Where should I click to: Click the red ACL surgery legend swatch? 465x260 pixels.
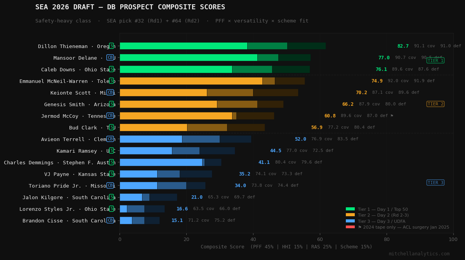[x=350, y=227]
